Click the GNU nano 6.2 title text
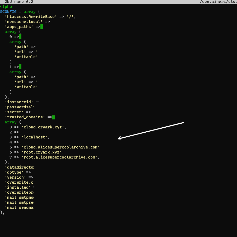This screenshot has height=237, width=237. (19, 2)
